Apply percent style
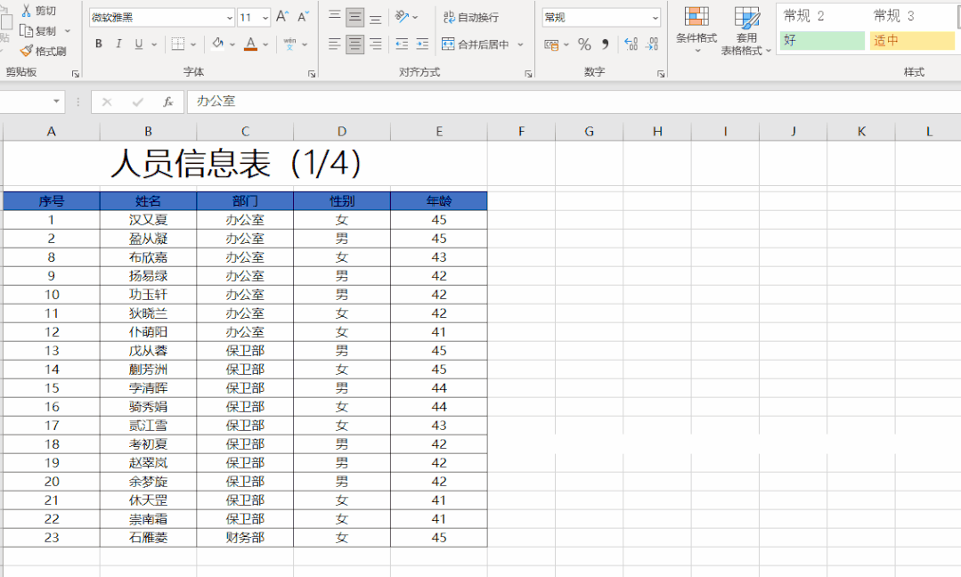 pos(584,45)
